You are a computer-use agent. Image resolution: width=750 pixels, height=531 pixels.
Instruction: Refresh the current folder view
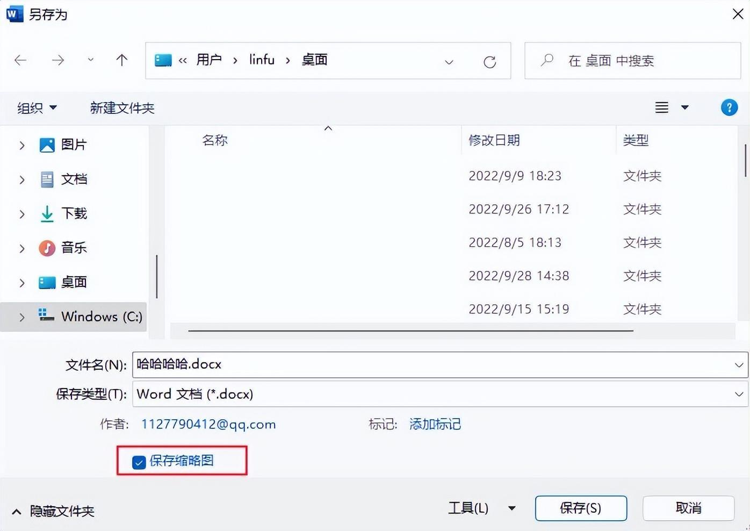click(x=489, y=62)
